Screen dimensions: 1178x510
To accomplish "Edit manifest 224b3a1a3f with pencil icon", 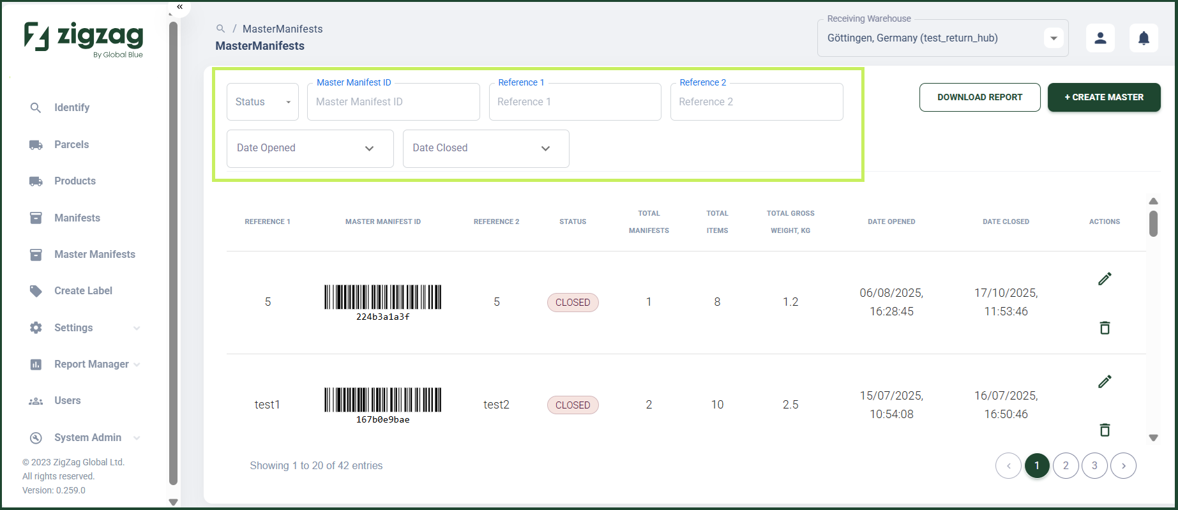I will tap(1105, 278).
